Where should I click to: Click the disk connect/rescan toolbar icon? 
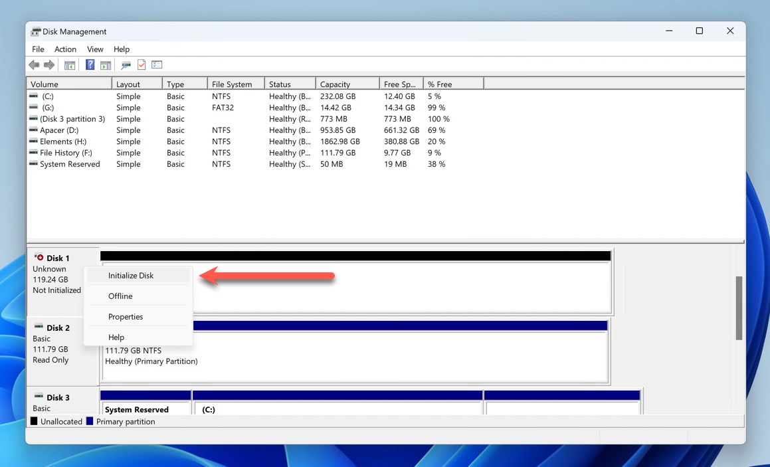(x=126, y=65)
